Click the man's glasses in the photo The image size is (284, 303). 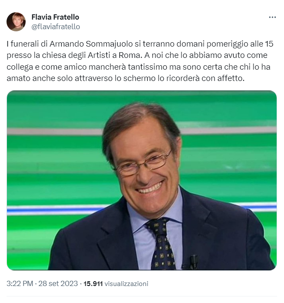pyautogui.click(x=144, y=164)
